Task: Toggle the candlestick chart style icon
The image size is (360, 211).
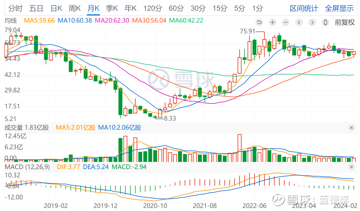Action: [x=325, y=22]
